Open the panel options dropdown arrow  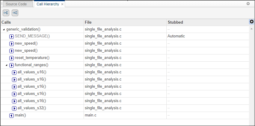point(248,4)
